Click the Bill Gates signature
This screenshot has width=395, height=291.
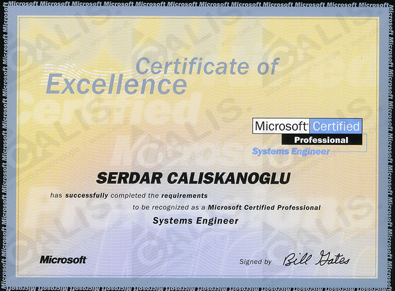tap(317, 258)
